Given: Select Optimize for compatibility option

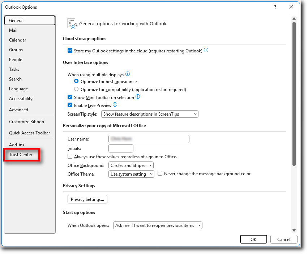Looking at the screenshot, I should coord(76,89).
